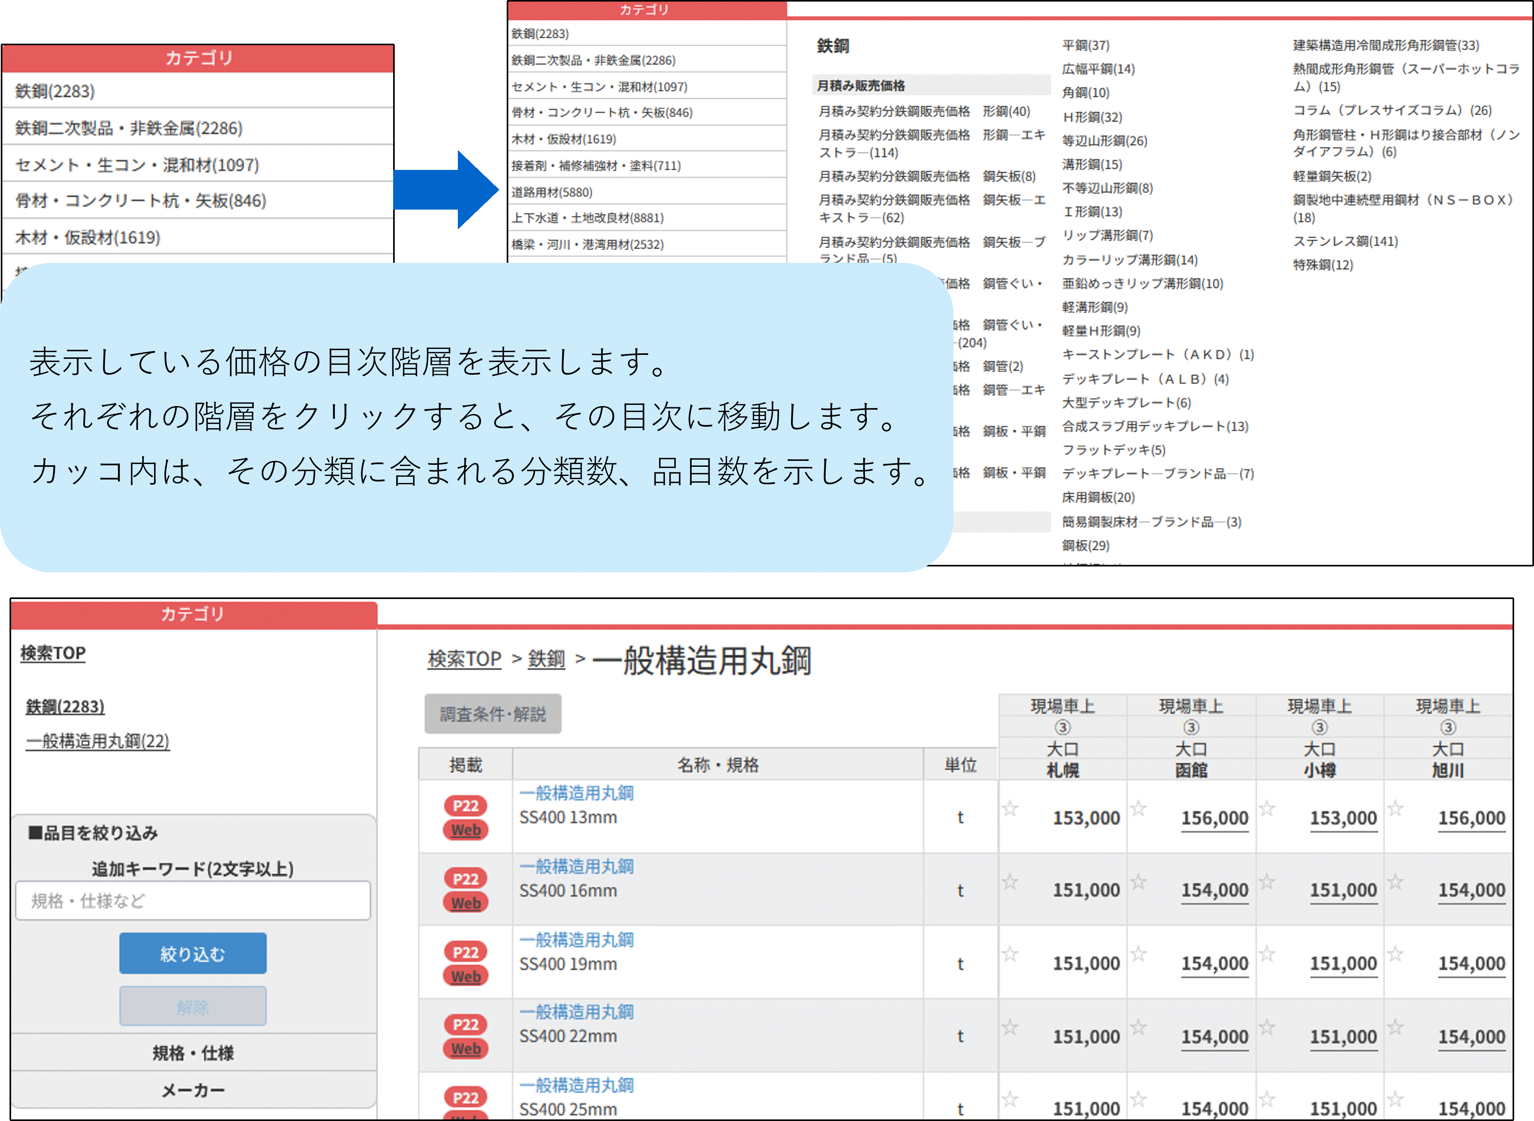The image size is (1534, 1121).
Task: Click favorite star for SS400 13mm 旭川 price
Action: (x=1395, y=808)
